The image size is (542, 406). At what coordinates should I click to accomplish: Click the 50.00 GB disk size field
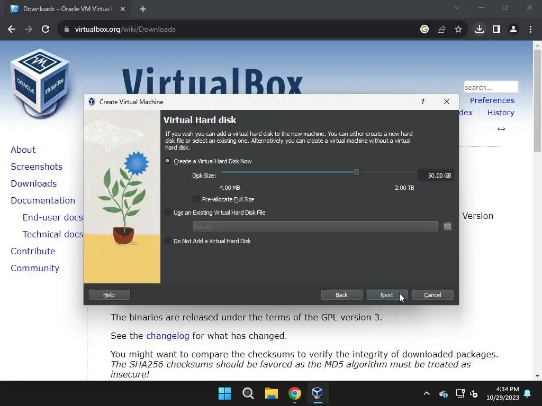coord(436,176)
